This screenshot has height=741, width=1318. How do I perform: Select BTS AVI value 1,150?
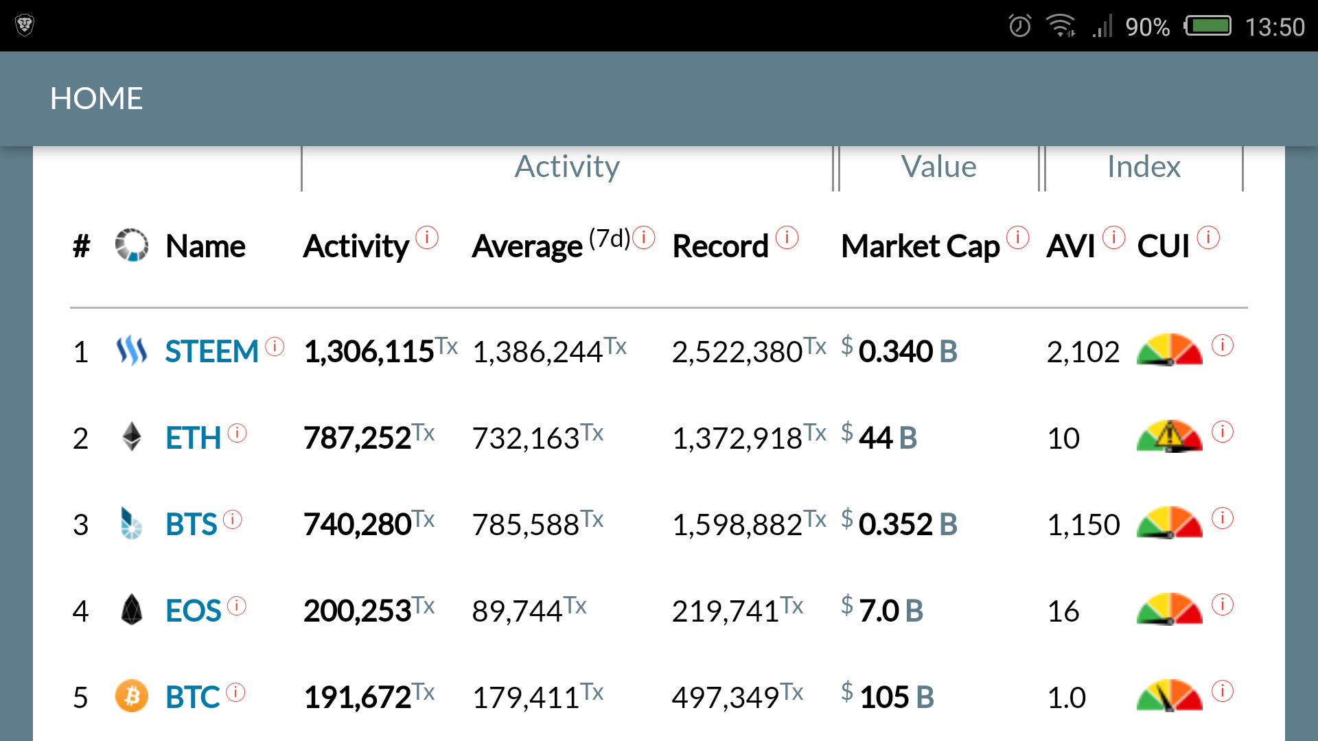point(1083,525)
